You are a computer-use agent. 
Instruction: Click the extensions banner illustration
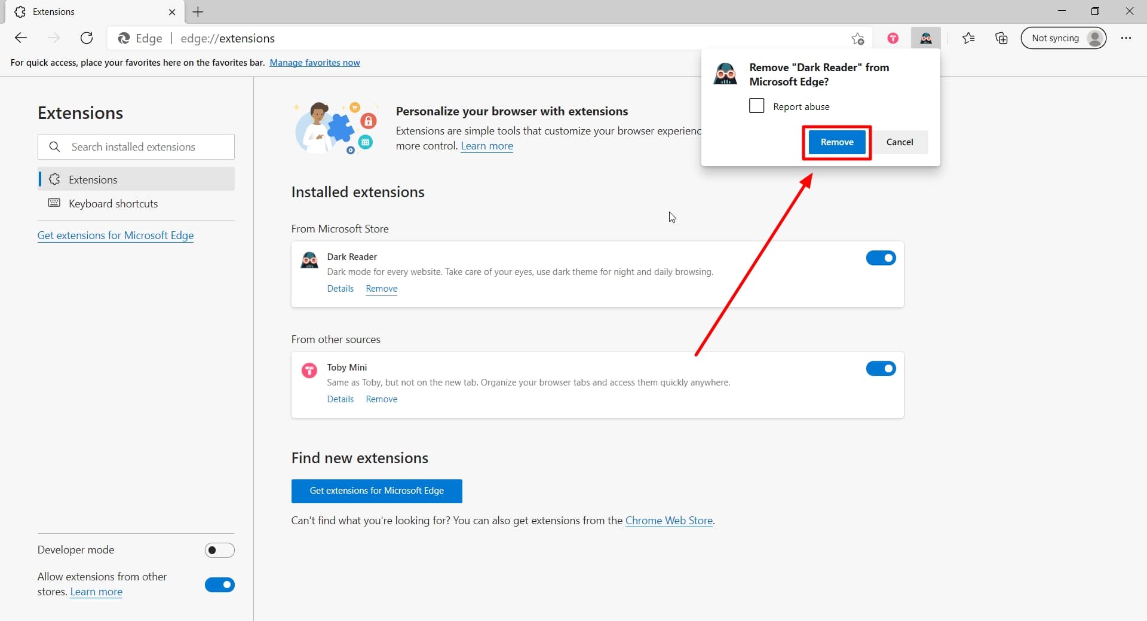[336, 127]
